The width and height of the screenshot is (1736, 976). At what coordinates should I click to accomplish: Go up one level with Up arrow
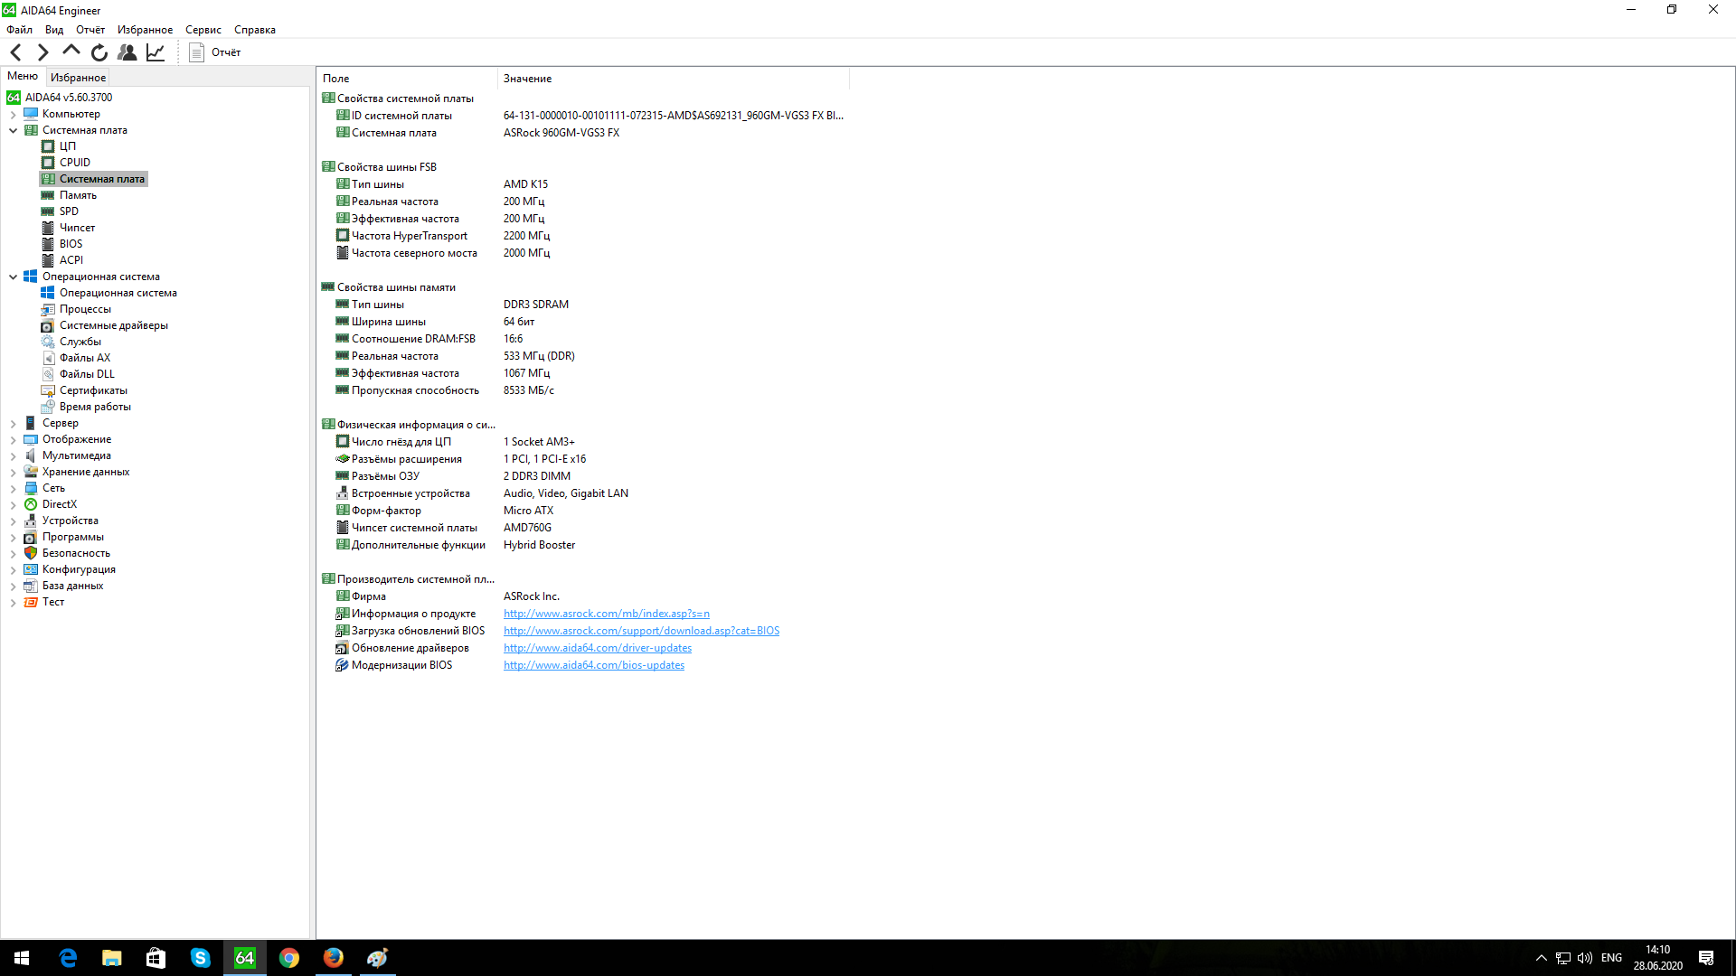pyautogui.click(x=71, y=52)
